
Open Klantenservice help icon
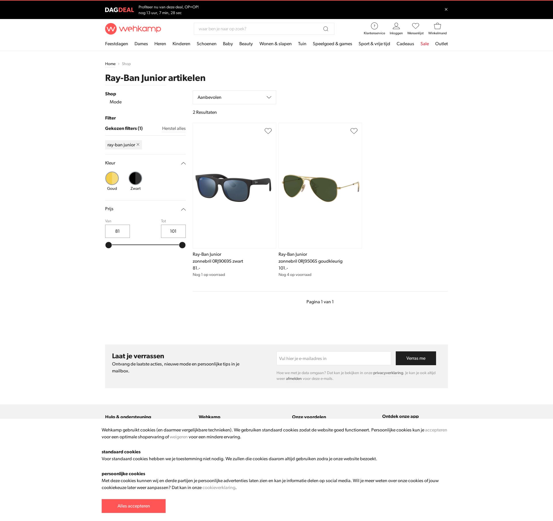374,26
